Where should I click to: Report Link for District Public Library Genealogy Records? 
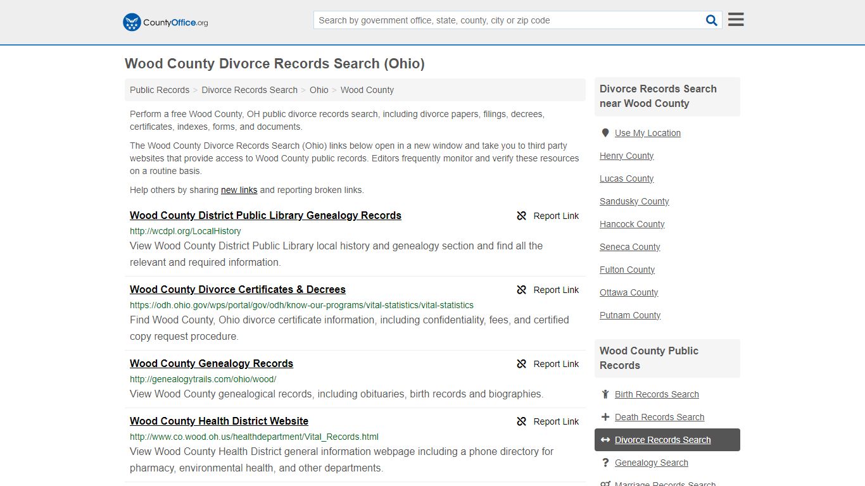[x=556, y=216]
